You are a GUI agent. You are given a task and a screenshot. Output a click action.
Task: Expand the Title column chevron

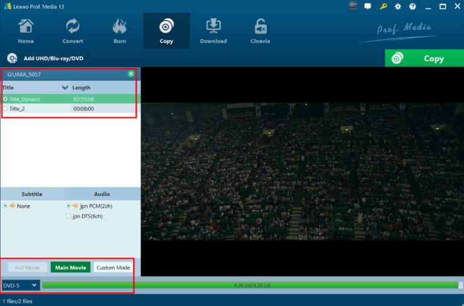point(65,88)
